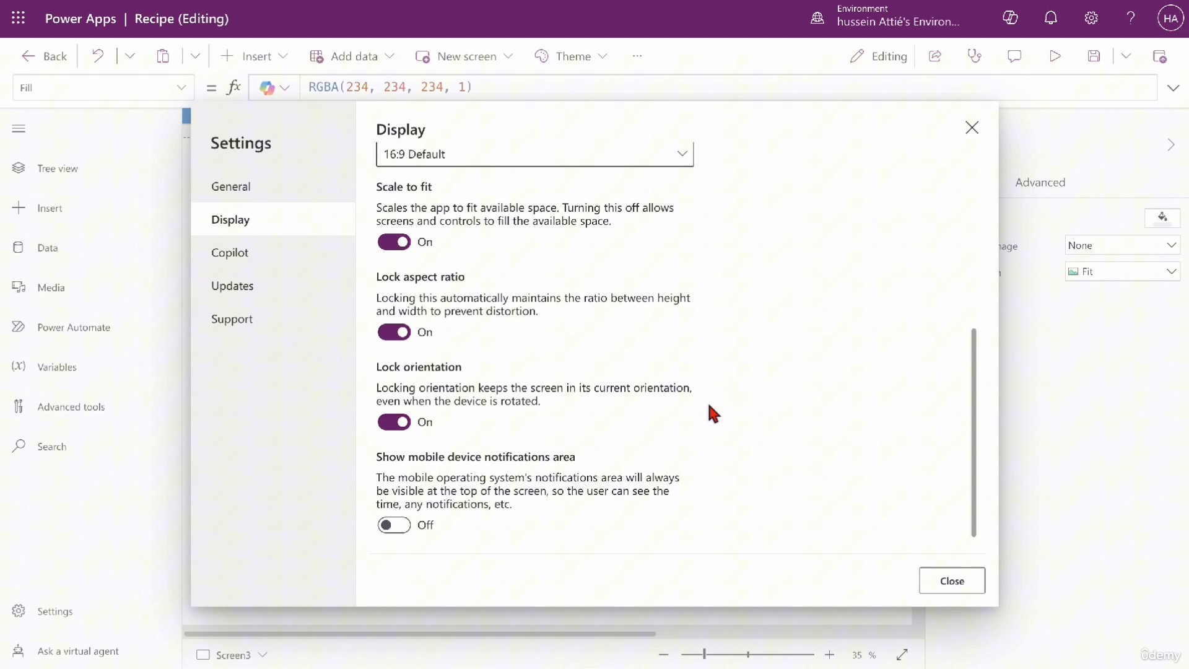1189x669 pixels.
Task: Select General in Settings menu
Action: (231, 186)
